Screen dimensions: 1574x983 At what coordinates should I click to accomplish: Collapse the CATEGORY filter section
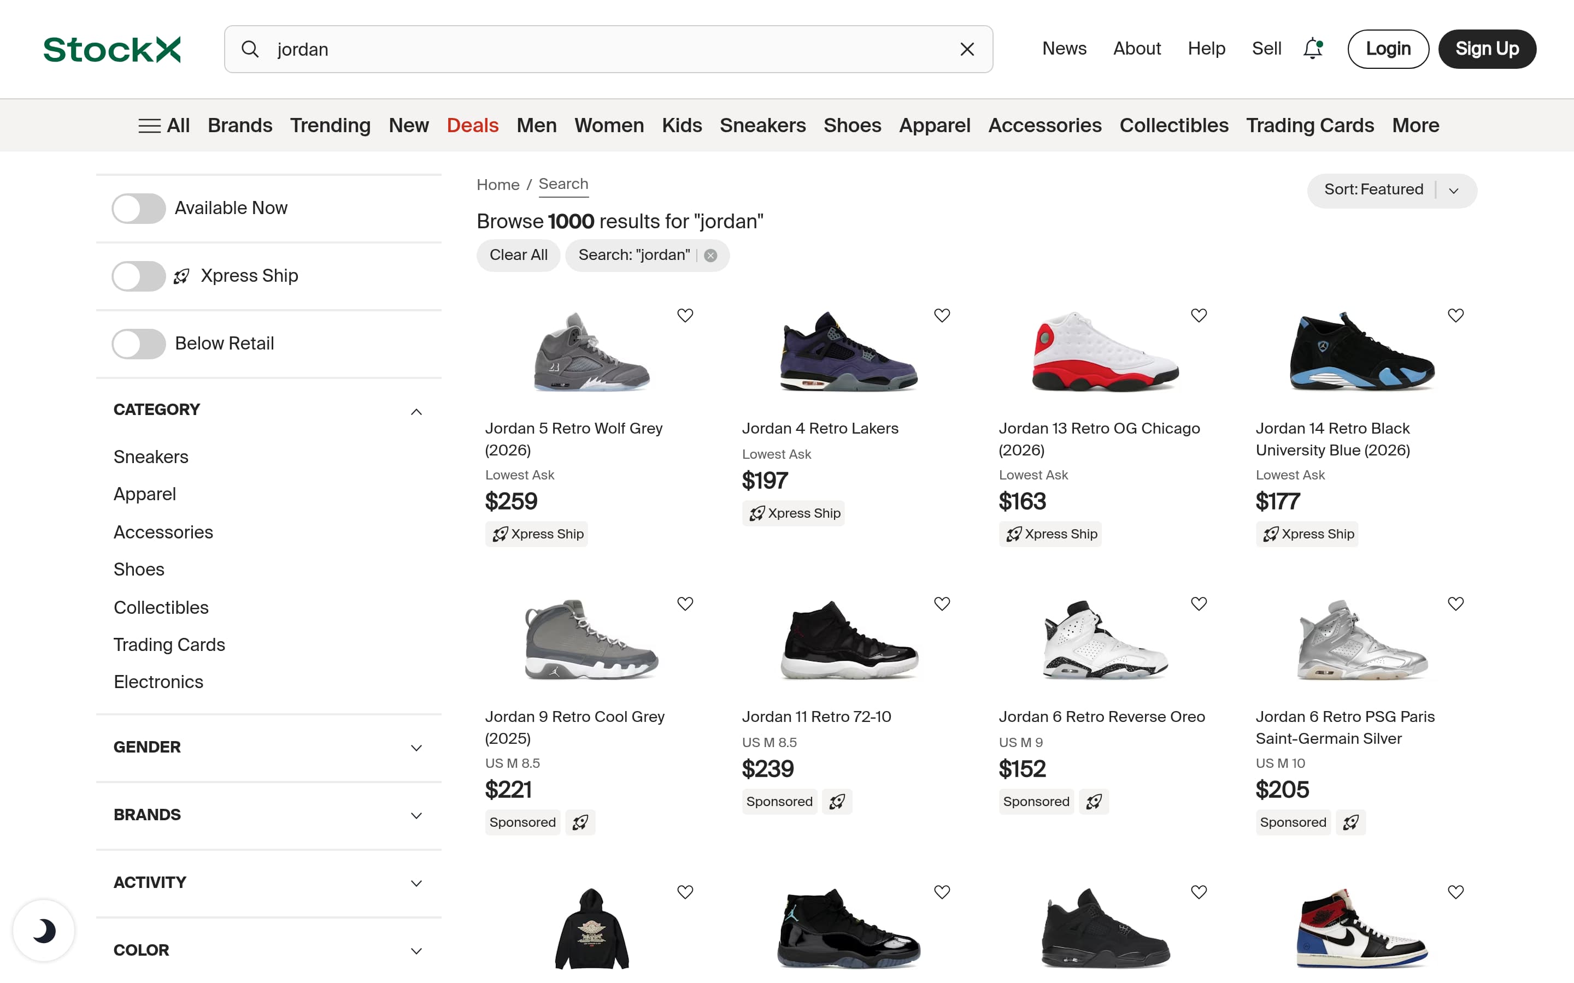pos(416,412)
